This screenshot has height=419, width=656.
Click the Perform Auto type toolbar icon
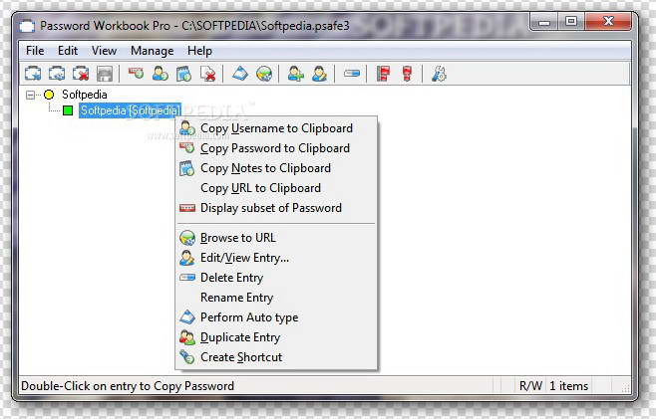click(240, 74)
